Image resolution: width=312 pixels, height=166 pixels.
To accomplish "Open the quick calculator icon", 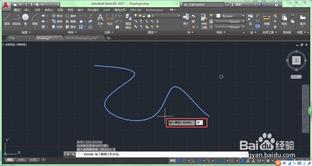I will coord(275,27).
